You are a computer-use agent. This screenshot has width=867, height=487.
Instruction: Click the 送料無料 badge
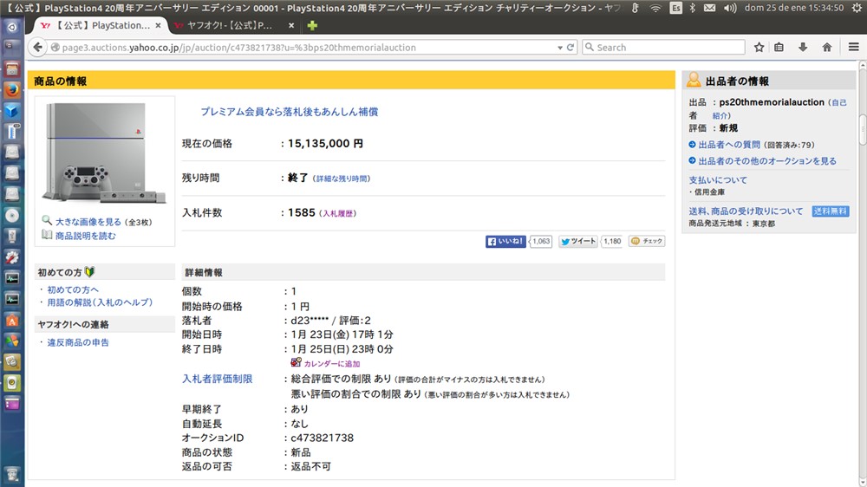click(831, 211)
